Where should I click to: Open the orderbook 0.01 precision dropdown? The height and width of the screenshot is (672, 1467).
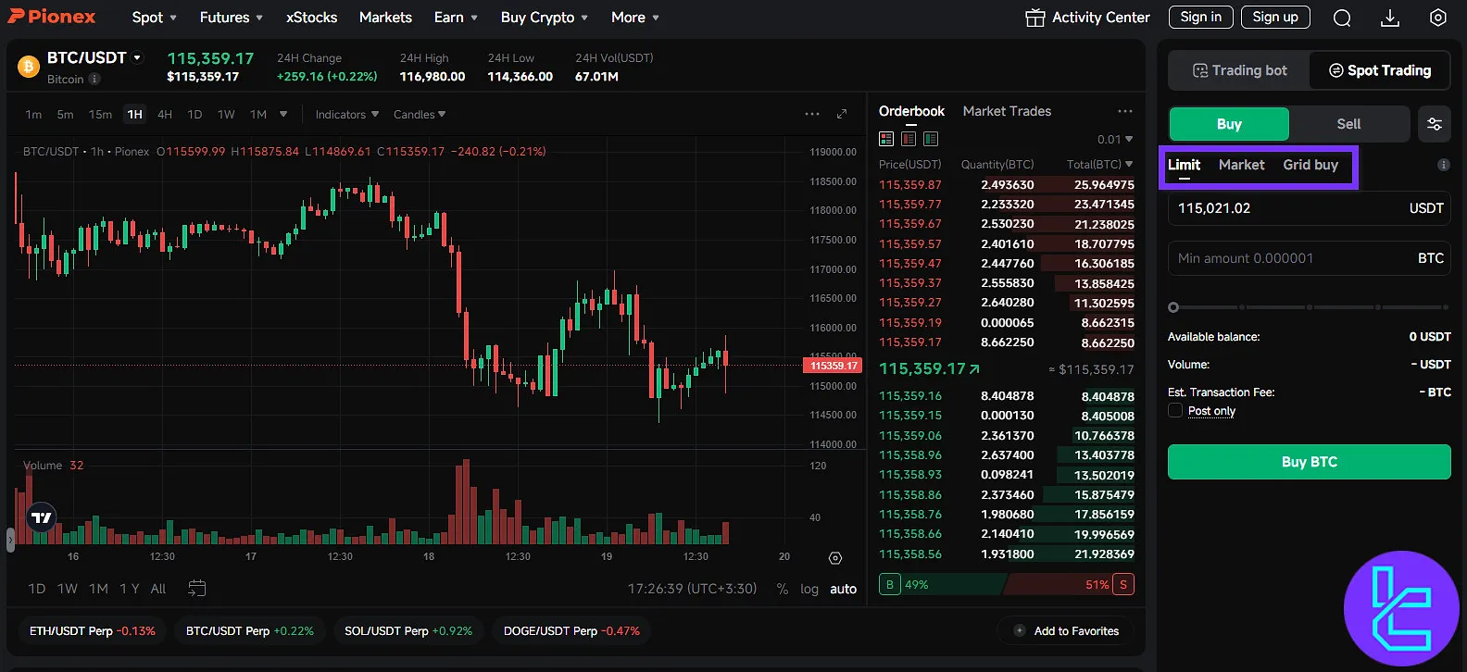click(1114, 139)
